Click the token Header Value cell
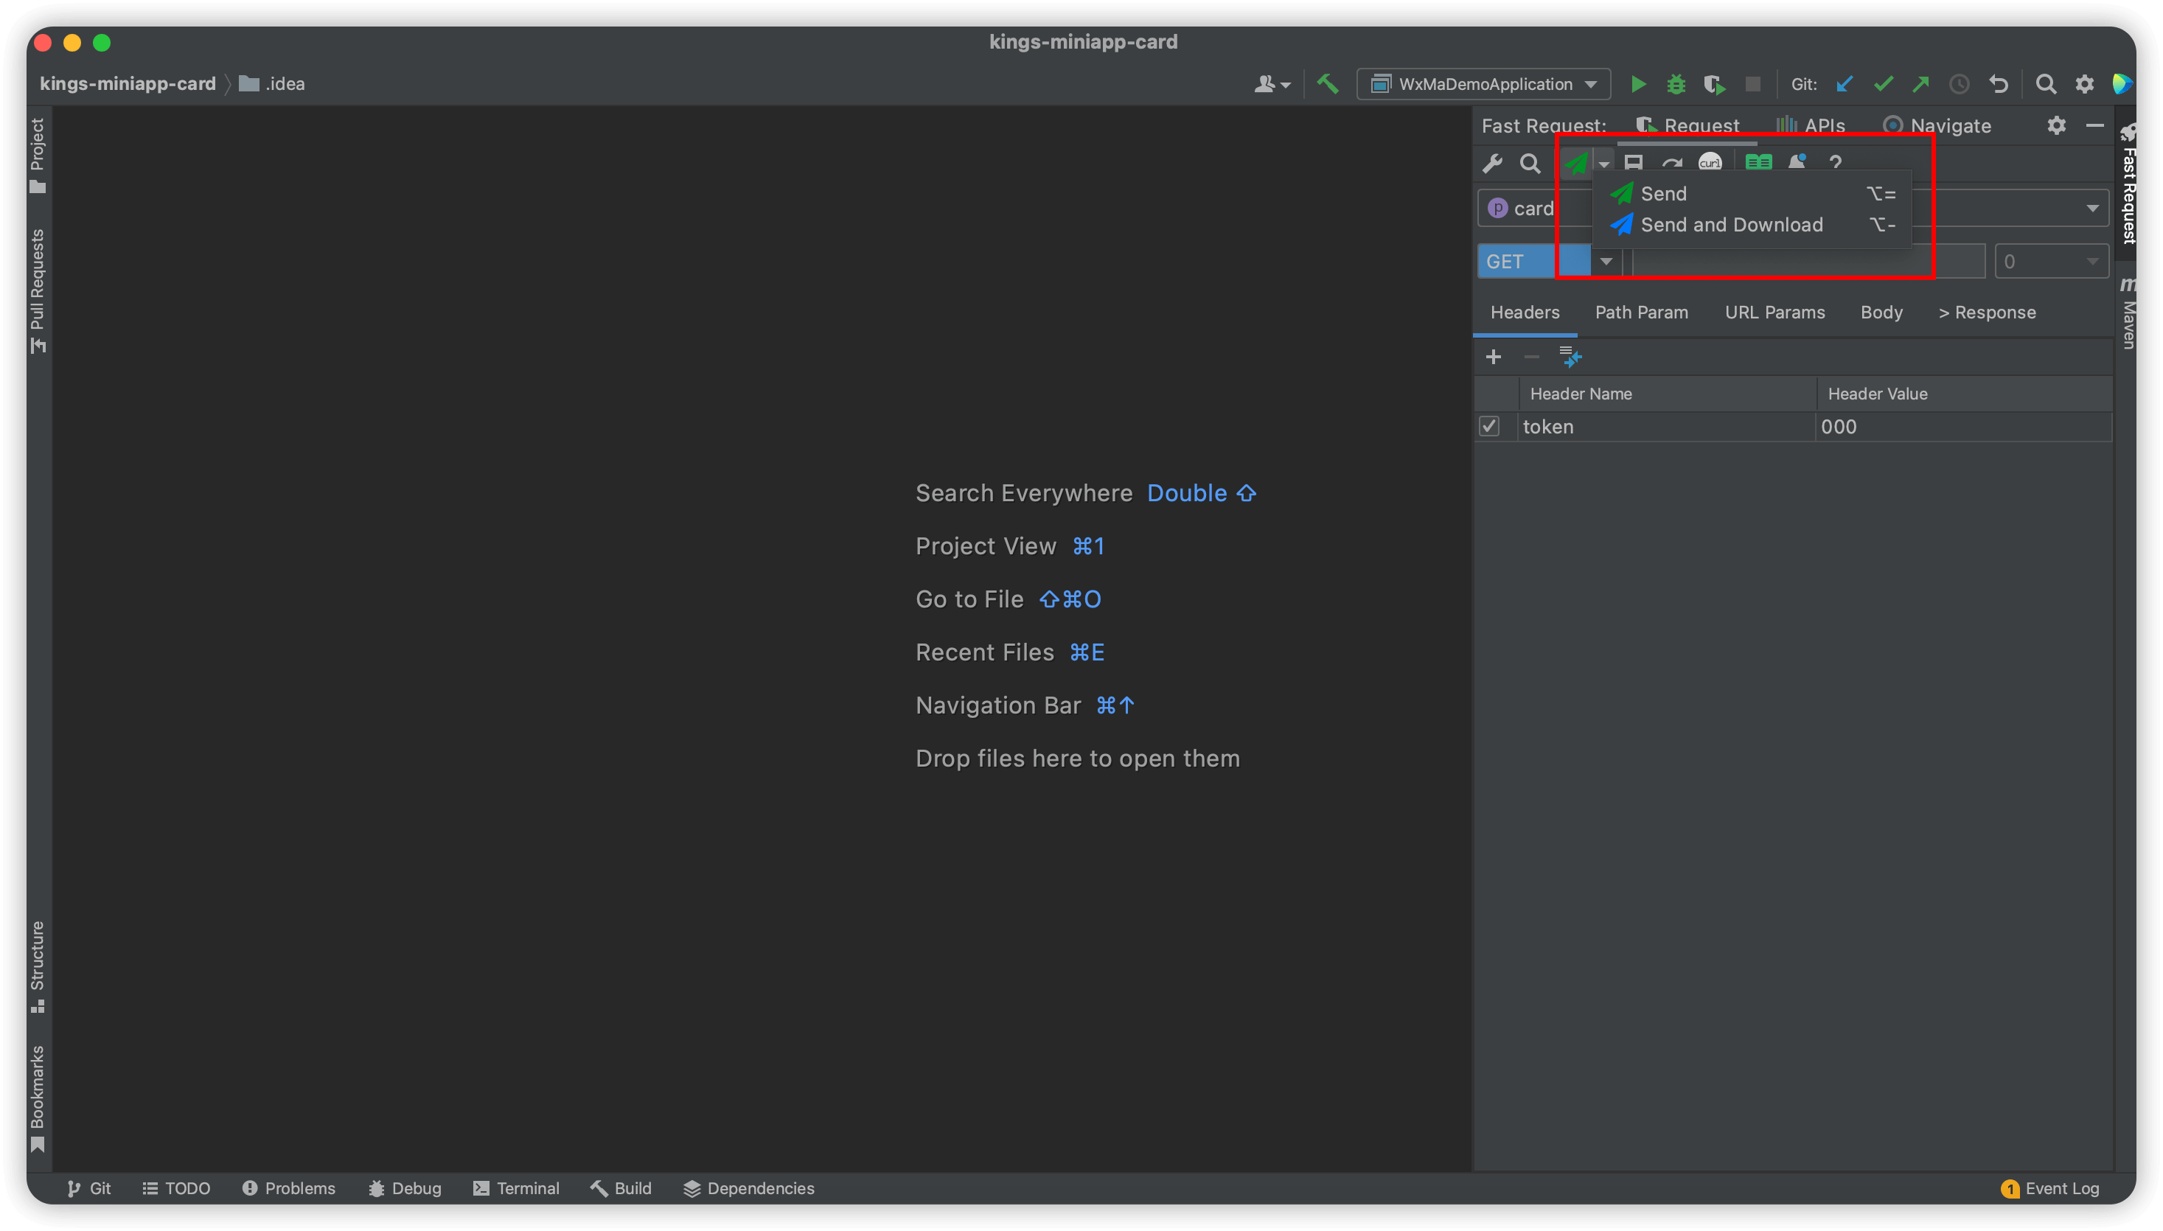Viewport: 2163px width, 1231px height. click(x=1962, y=426)
